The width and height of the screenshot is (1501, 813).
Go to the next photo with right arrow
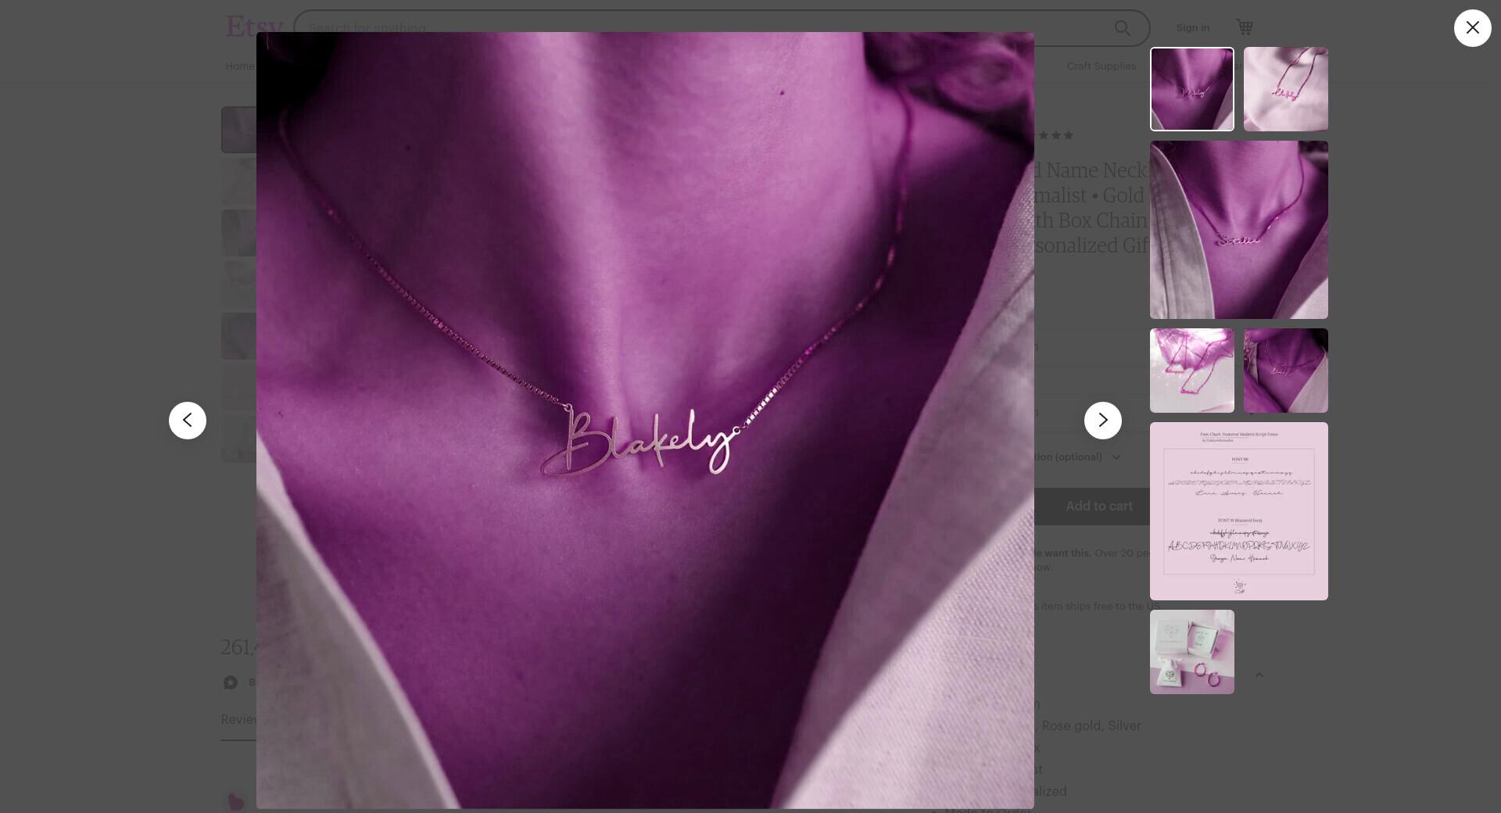[x=1102, y=421]
